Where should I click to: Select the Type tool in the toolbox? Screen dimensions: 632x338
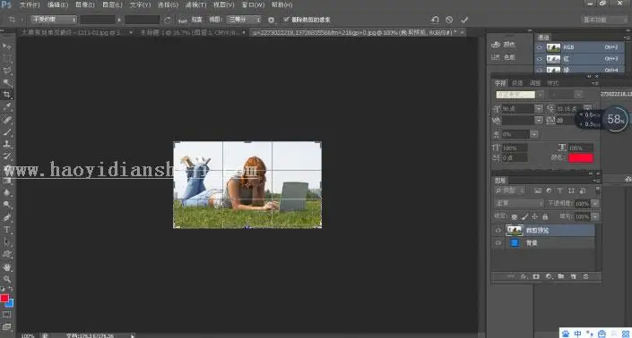[7, 230]
